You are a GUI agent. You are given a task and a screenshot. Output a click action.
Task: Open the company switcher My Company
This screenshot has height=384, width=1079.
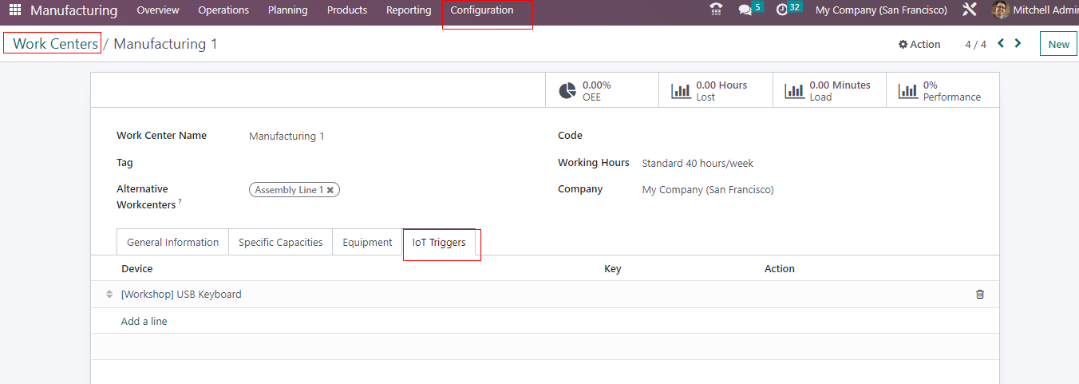(881, 10)
